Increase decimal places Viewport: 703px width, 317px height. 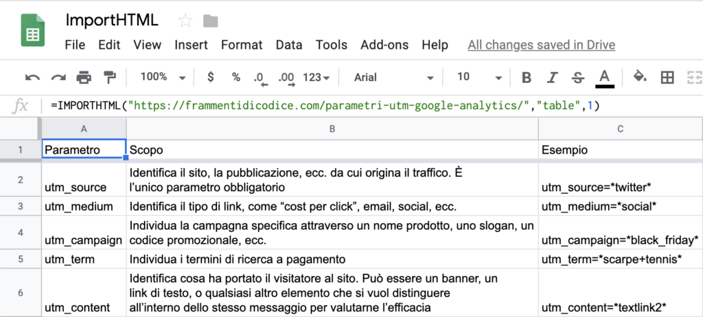[286, 78]
